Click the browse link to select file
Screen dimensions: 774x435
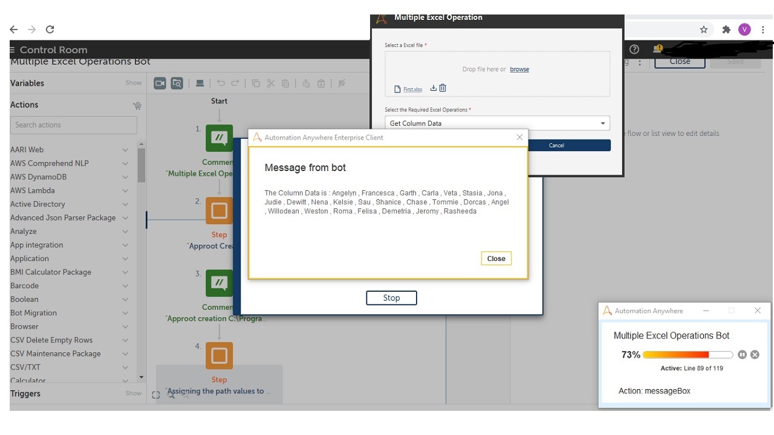(x=519, y=69)
